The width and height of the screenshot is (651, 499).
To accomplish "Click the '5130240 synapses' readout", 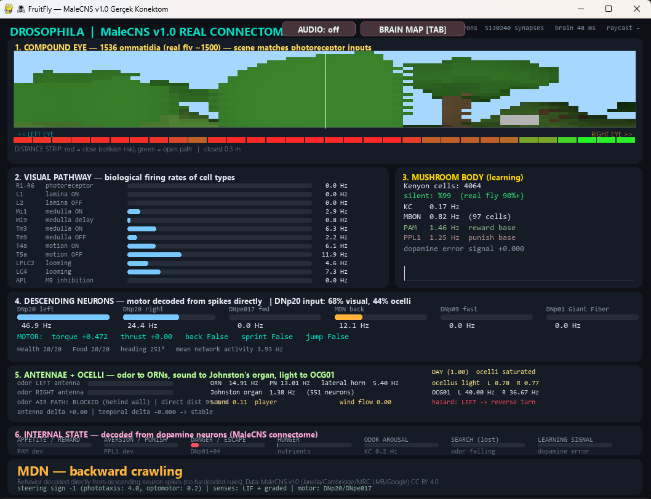I will pos(514,28).
